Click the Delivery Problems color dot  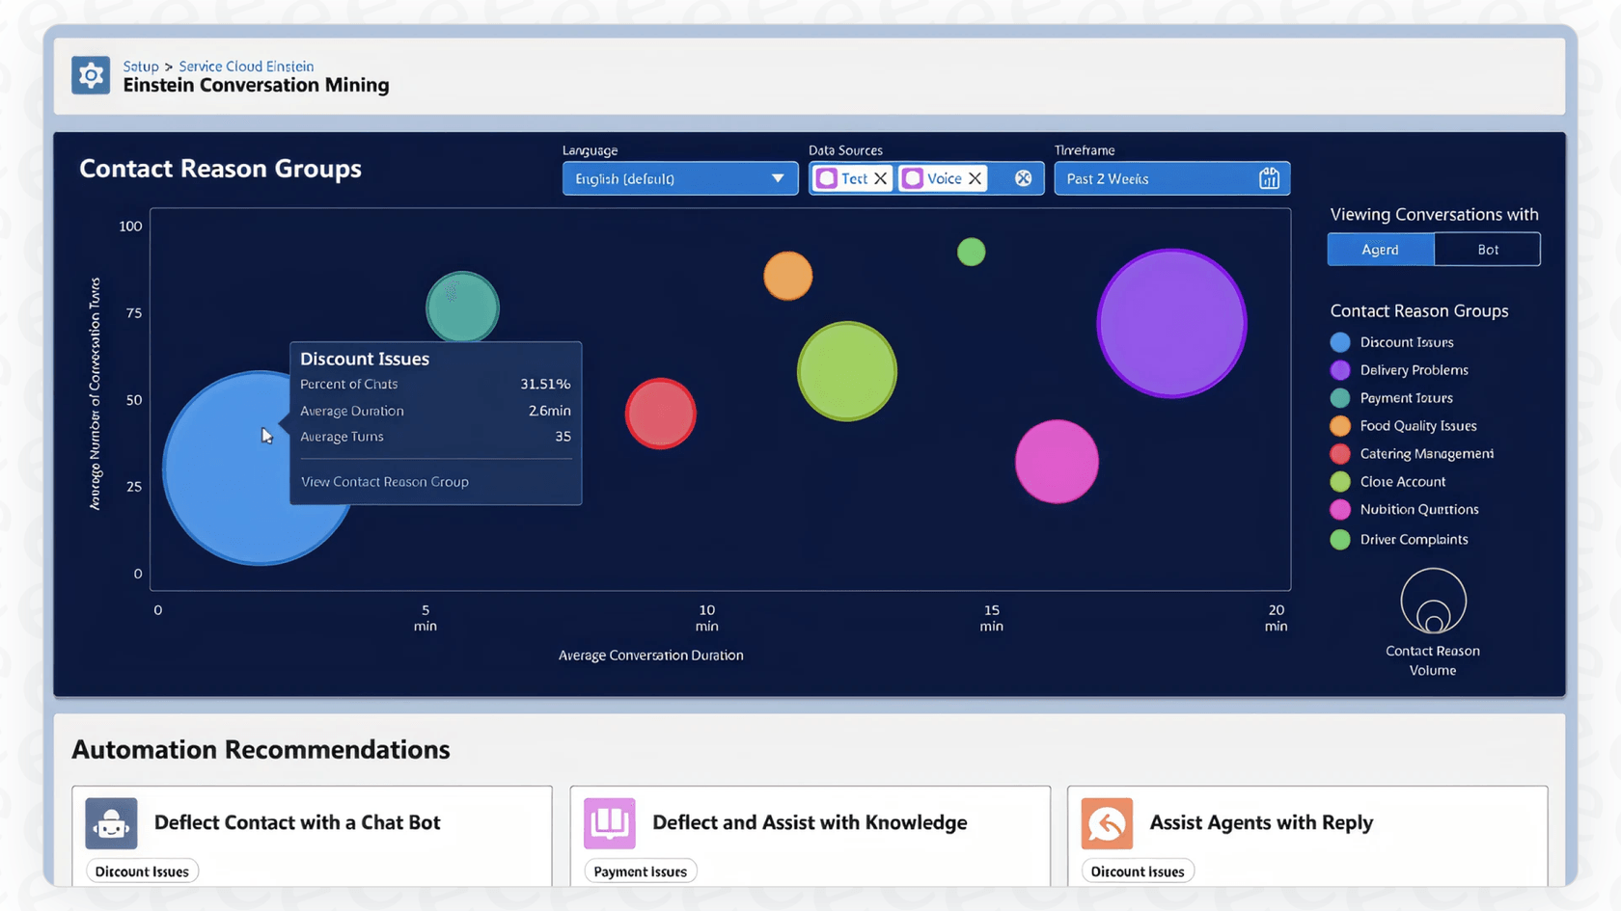tap(1339, 370)
